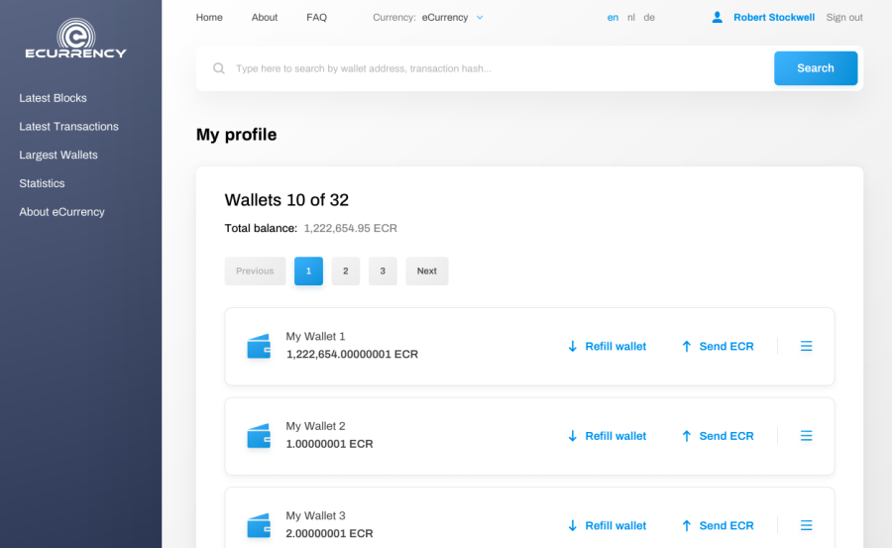Open the About top navigation link
This screenshot has height=548, width=892.
(x=265, y=18)
